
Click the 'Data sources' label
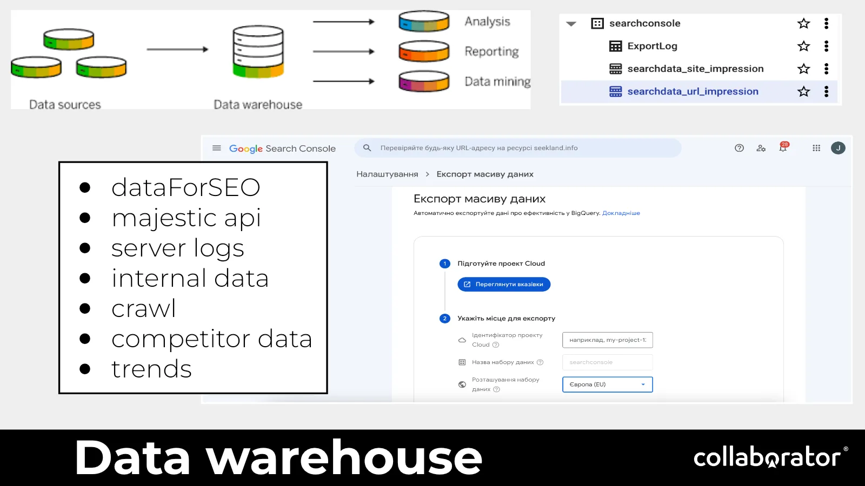pyautogui.click(x=65, y=105)
